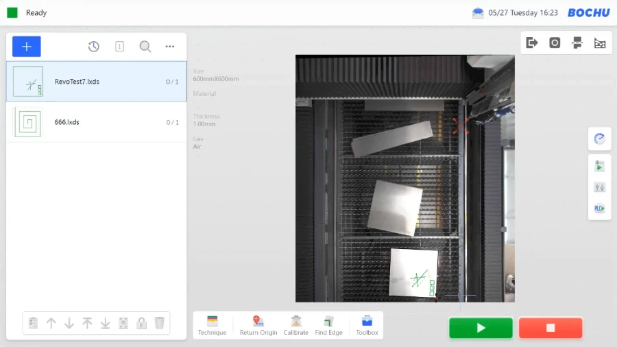The width and height of the screenshot is (617, 347).
Task: Click the Material label
Action: [x=204, y=94]
